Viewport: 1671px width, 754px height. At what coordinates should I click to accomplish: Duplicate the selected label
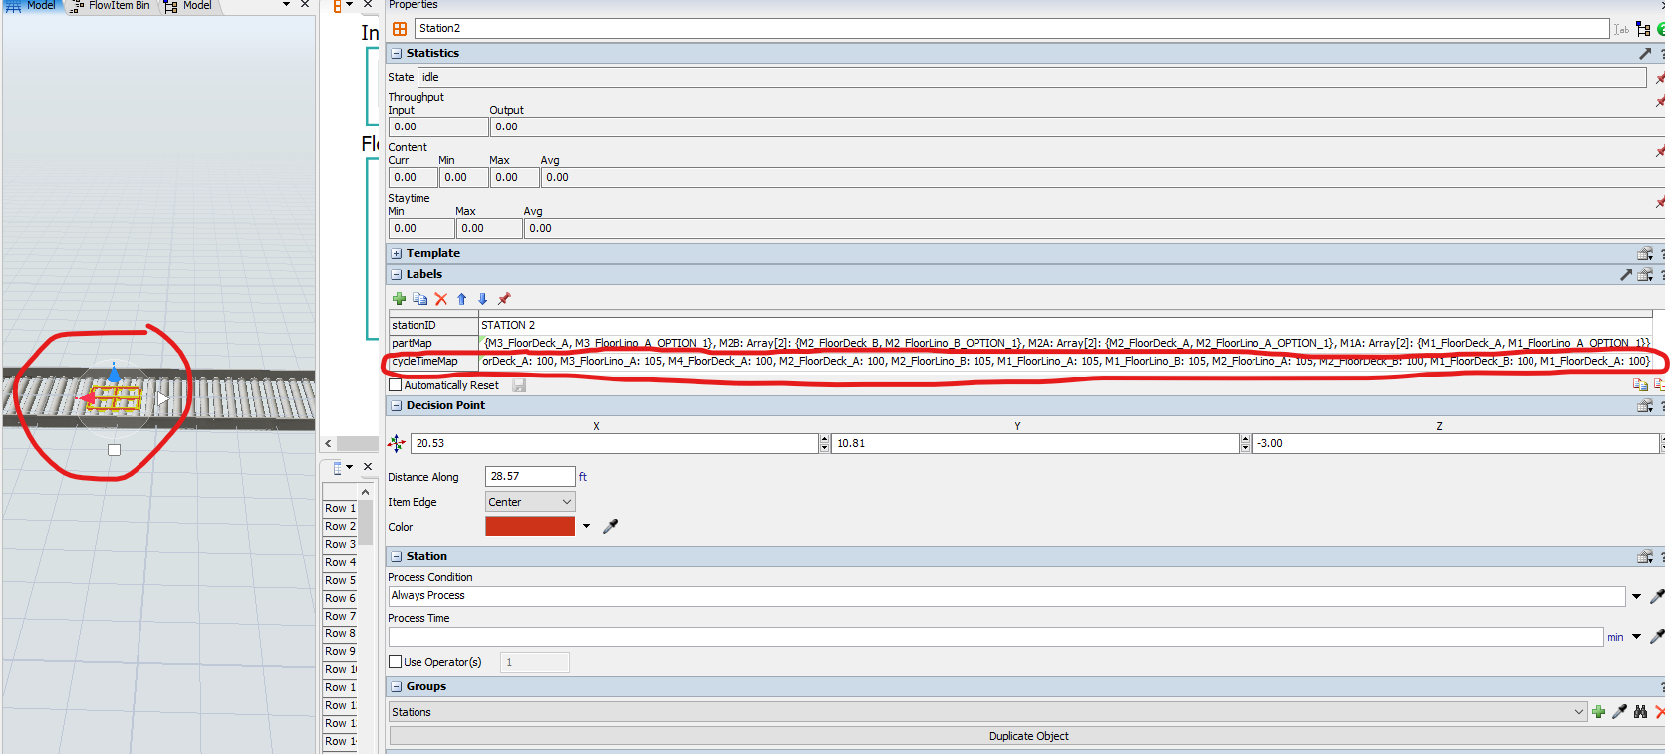pos(420,299)
